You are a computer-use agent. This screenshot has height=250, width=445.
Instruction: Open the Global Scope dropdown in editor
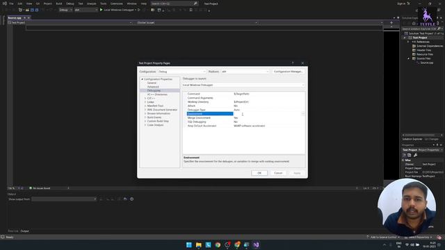pyautogui.click(x=197, y=23)
